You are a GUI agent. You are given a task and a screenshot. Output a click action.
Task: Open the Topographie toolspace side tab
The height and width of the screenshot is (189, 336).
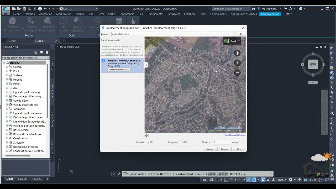(x=52, y=119)
